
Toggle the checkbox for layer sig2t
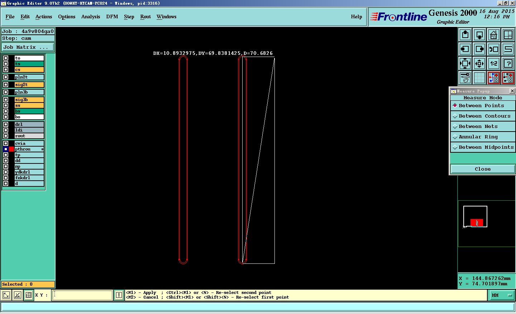[x=6, y=85]
